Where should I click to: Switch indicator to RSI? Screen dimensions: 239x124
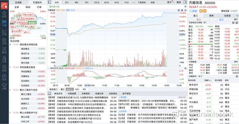(84, 89)
